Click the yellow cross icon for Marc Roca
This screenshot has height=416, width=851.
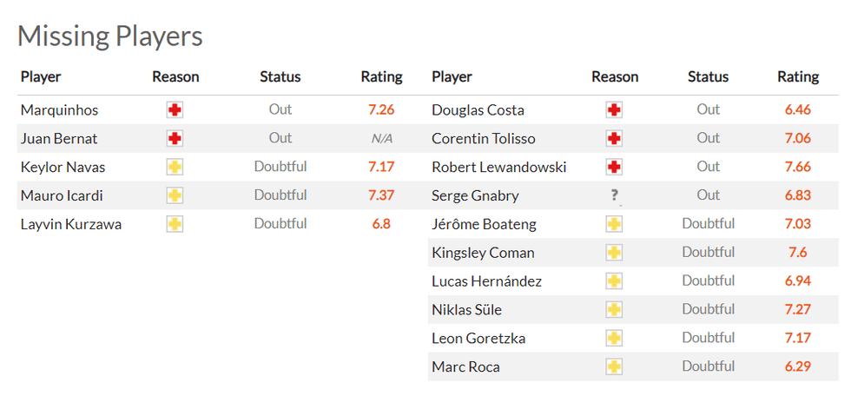[x=615, y=367]
